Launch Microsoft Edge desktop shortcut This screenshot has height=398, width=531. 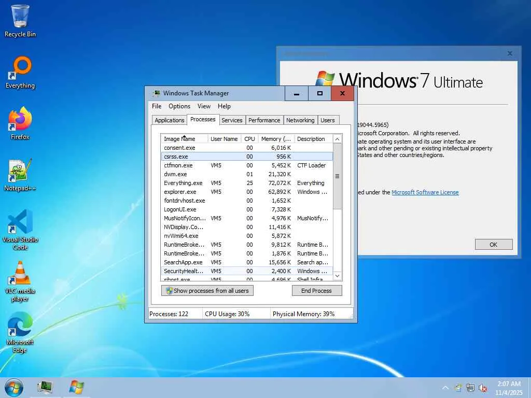point(20,333)
